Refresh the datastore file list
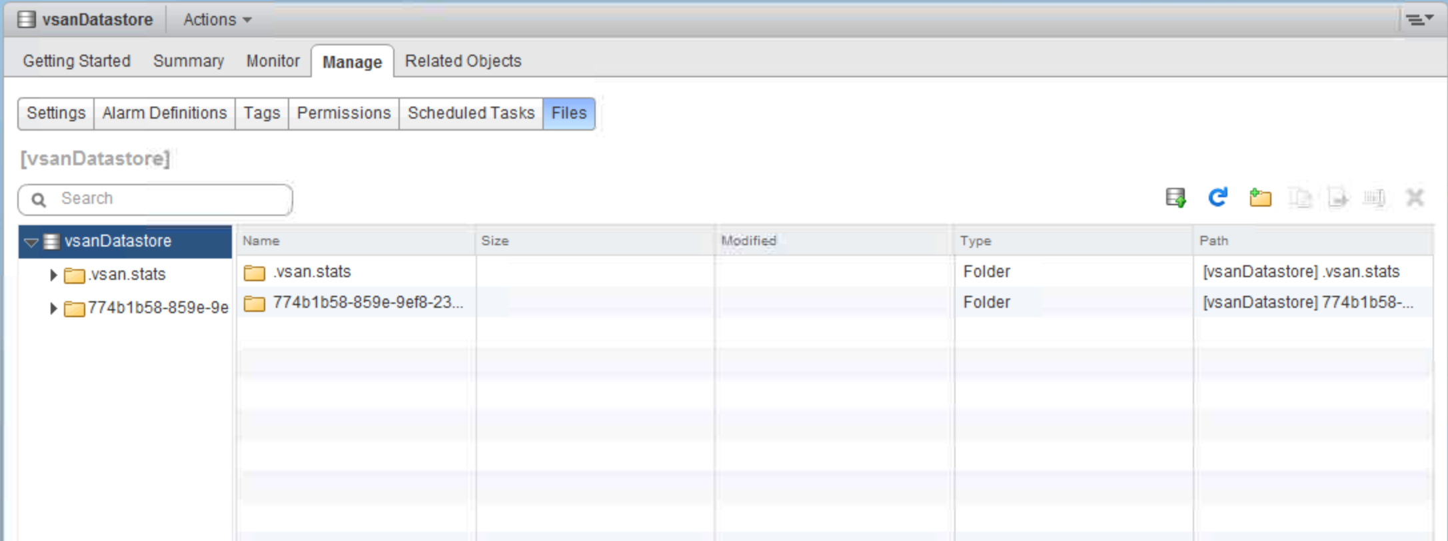The width and height of the screenshot is (1448, 541). point(1217,198)
